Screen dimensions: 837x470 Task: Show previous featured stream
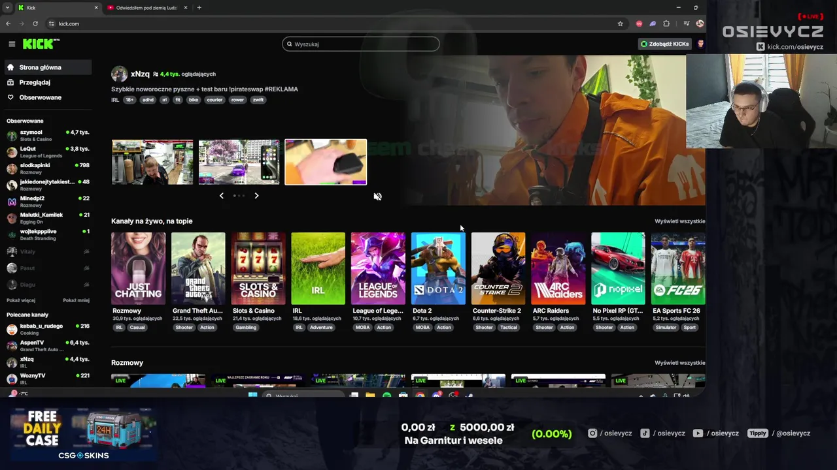[x=221, y=196]
